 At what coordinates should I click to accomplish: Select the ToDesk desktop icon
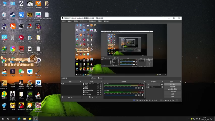pos(30,72)
